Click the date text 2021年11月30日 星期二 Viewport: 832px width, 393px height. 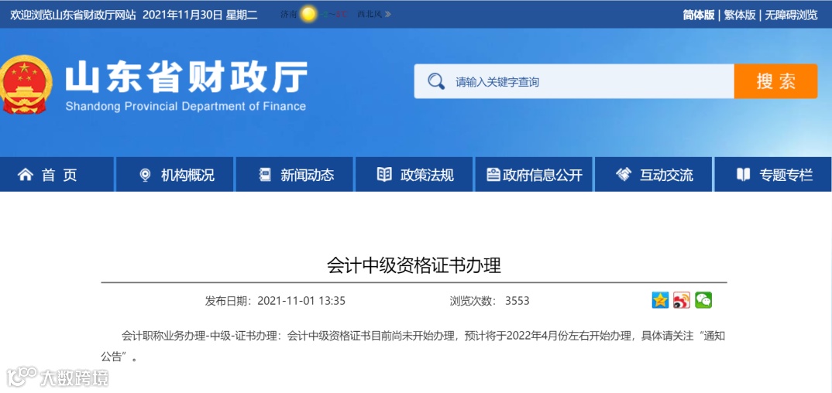coord(200,15)
